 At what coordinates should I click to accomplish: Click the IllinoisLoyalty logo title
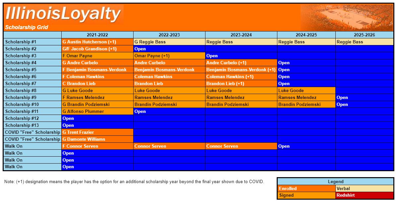click(x=63, y=13)
